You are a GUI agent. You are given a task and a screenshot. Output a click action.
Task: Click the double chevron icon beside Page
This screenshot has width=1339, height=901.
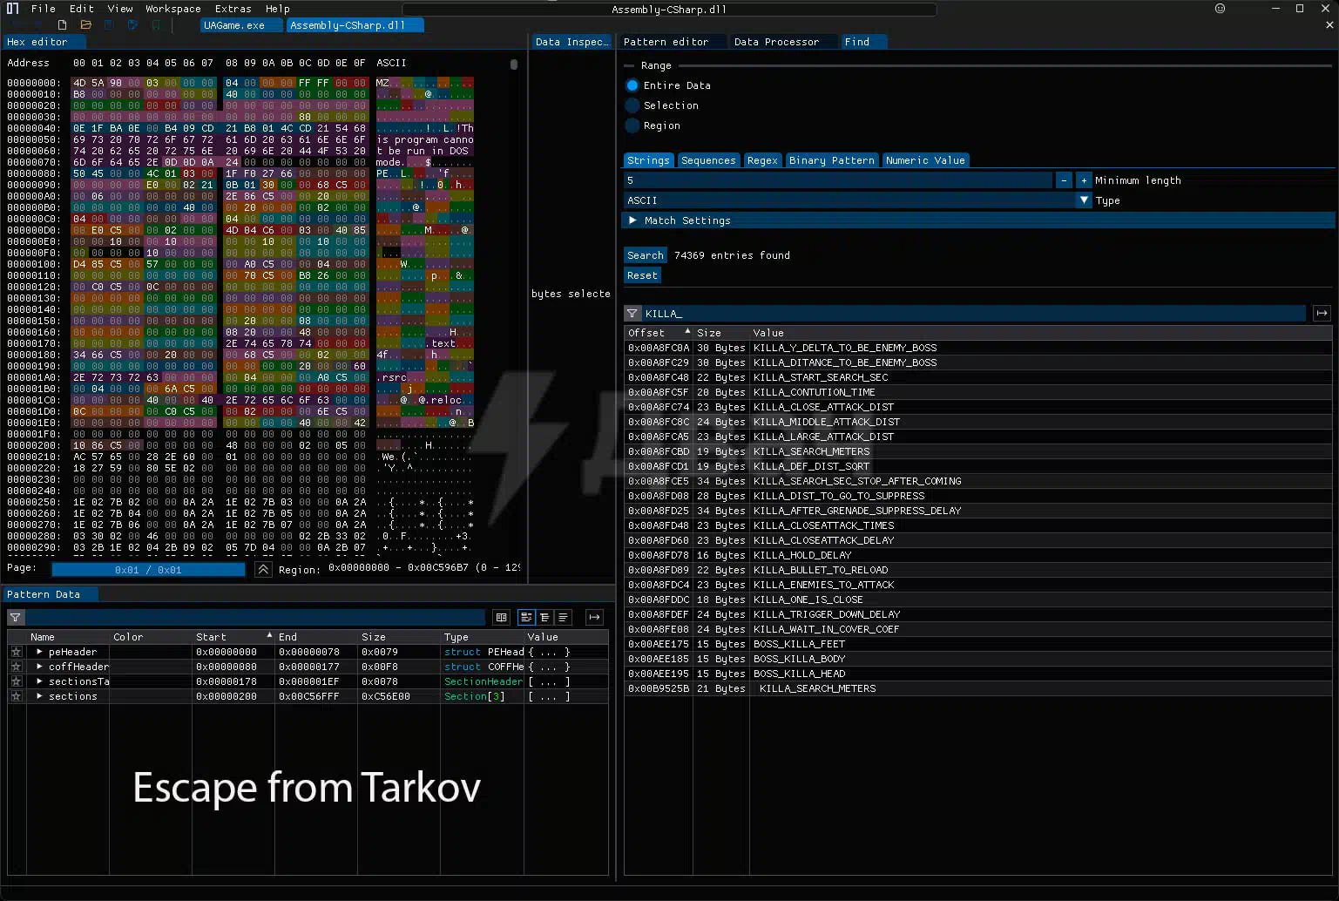[x=263, y=569]
